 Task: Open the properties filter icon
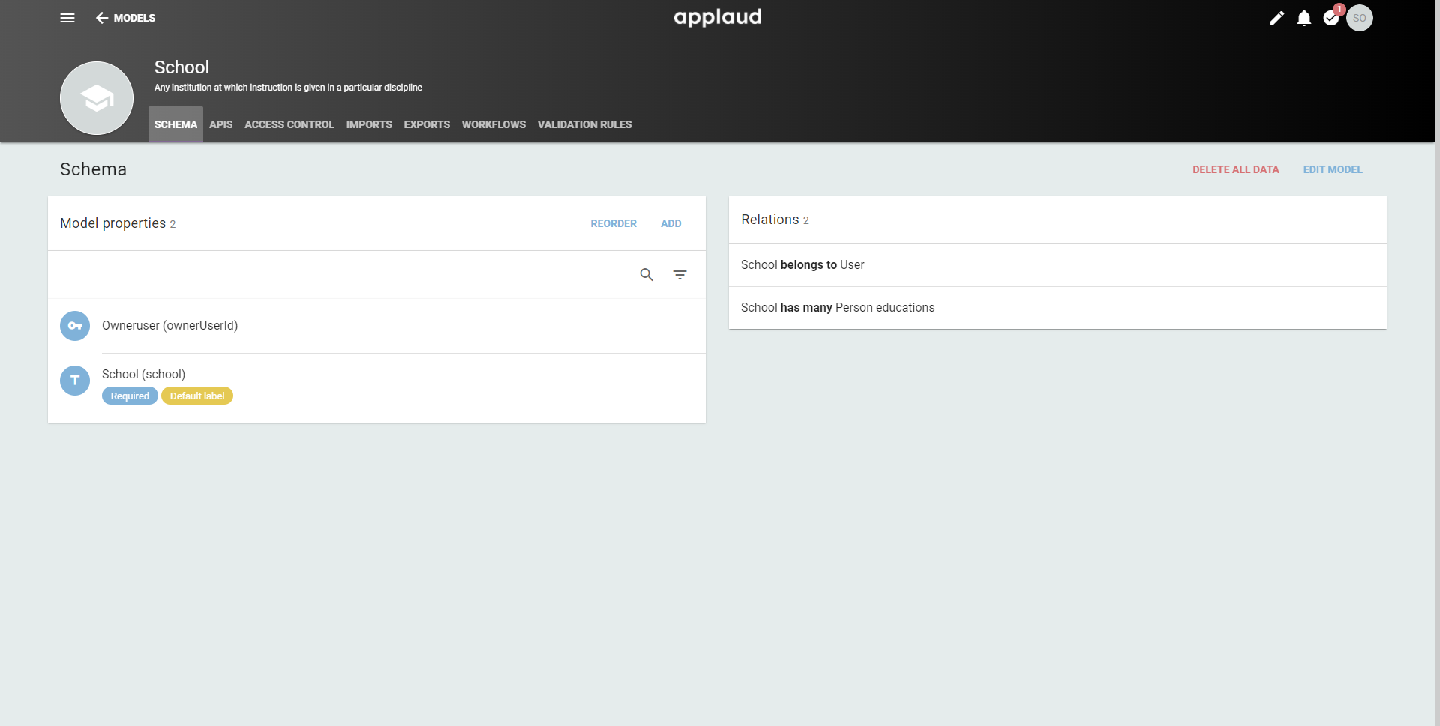click(679, 275)
